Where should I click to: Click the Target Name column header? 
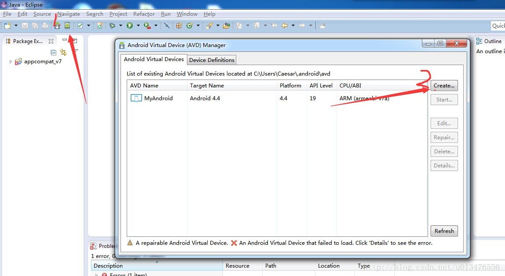point(232,86)
